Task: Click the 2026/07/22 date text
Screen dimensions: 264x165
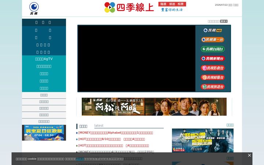Action: click(x=221, y=5)
